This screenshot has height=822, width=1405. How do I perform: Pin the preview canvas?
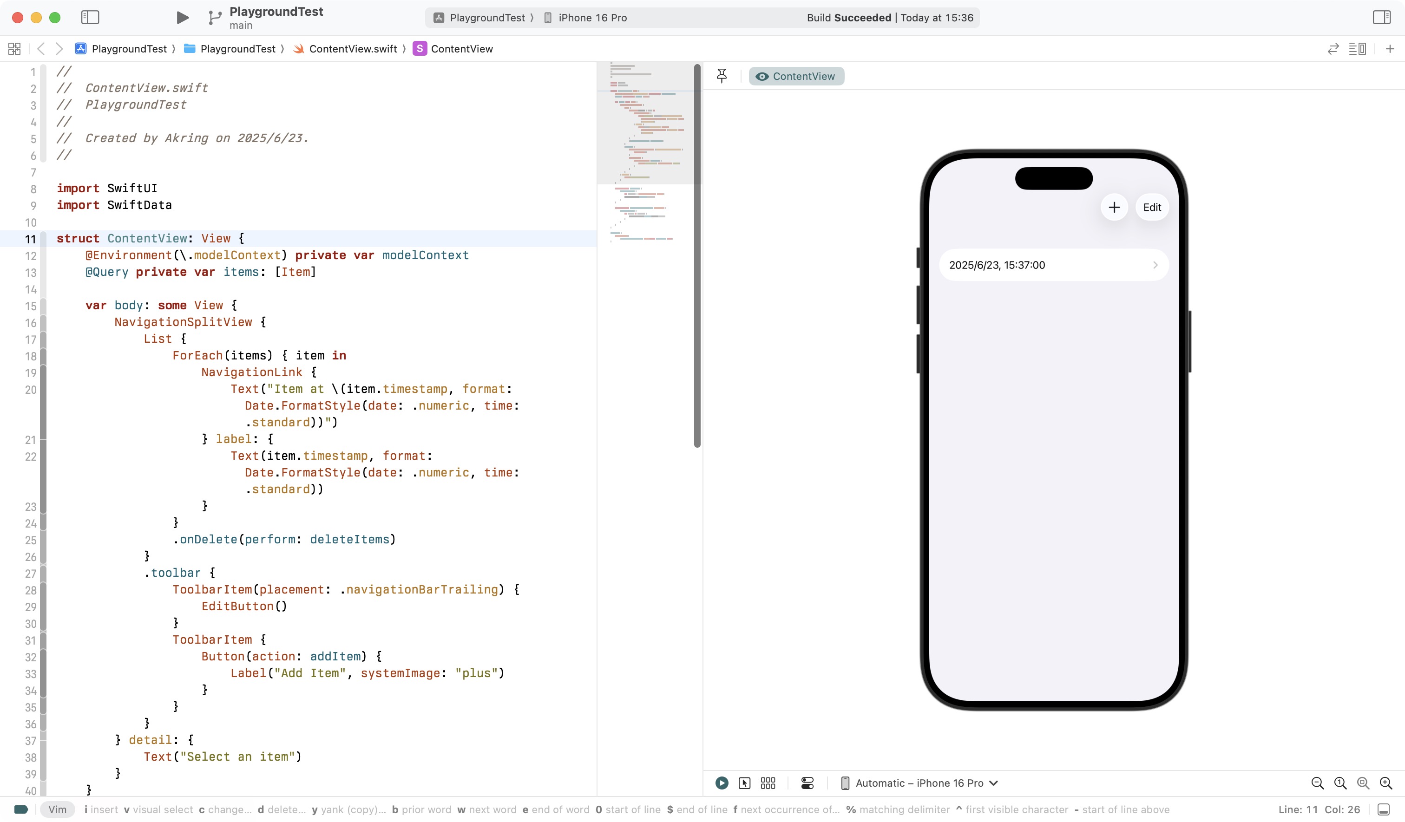pyautogui.click(x=722, y=76)
